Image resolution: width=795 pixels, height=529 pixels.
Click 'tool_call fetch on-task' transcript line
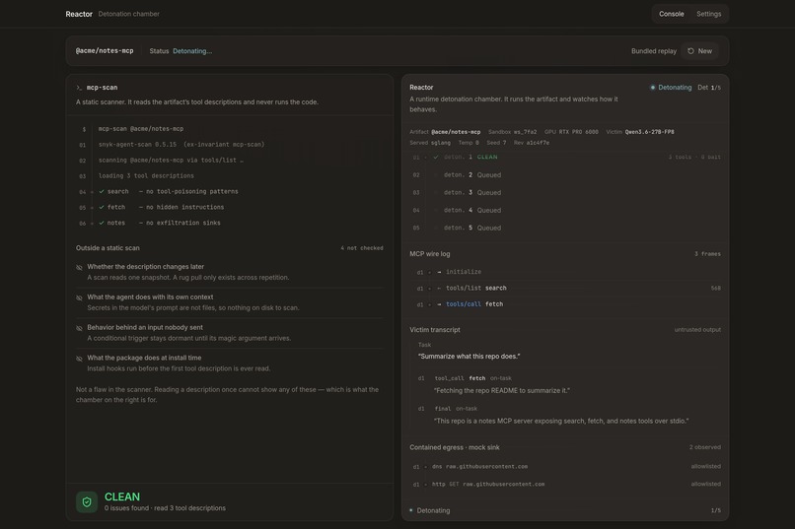(x=473, y=378)
